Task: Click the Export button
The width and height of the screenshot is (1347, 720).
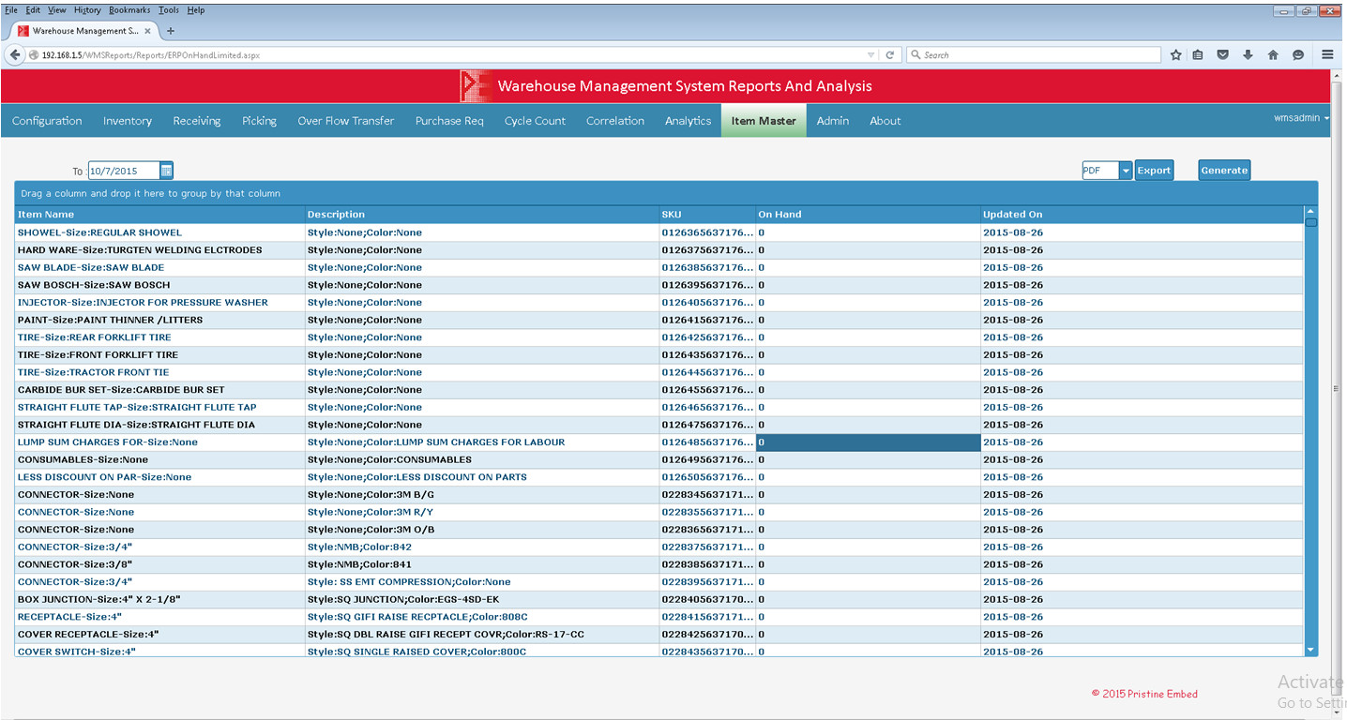Action: [x=1154, y=171]
